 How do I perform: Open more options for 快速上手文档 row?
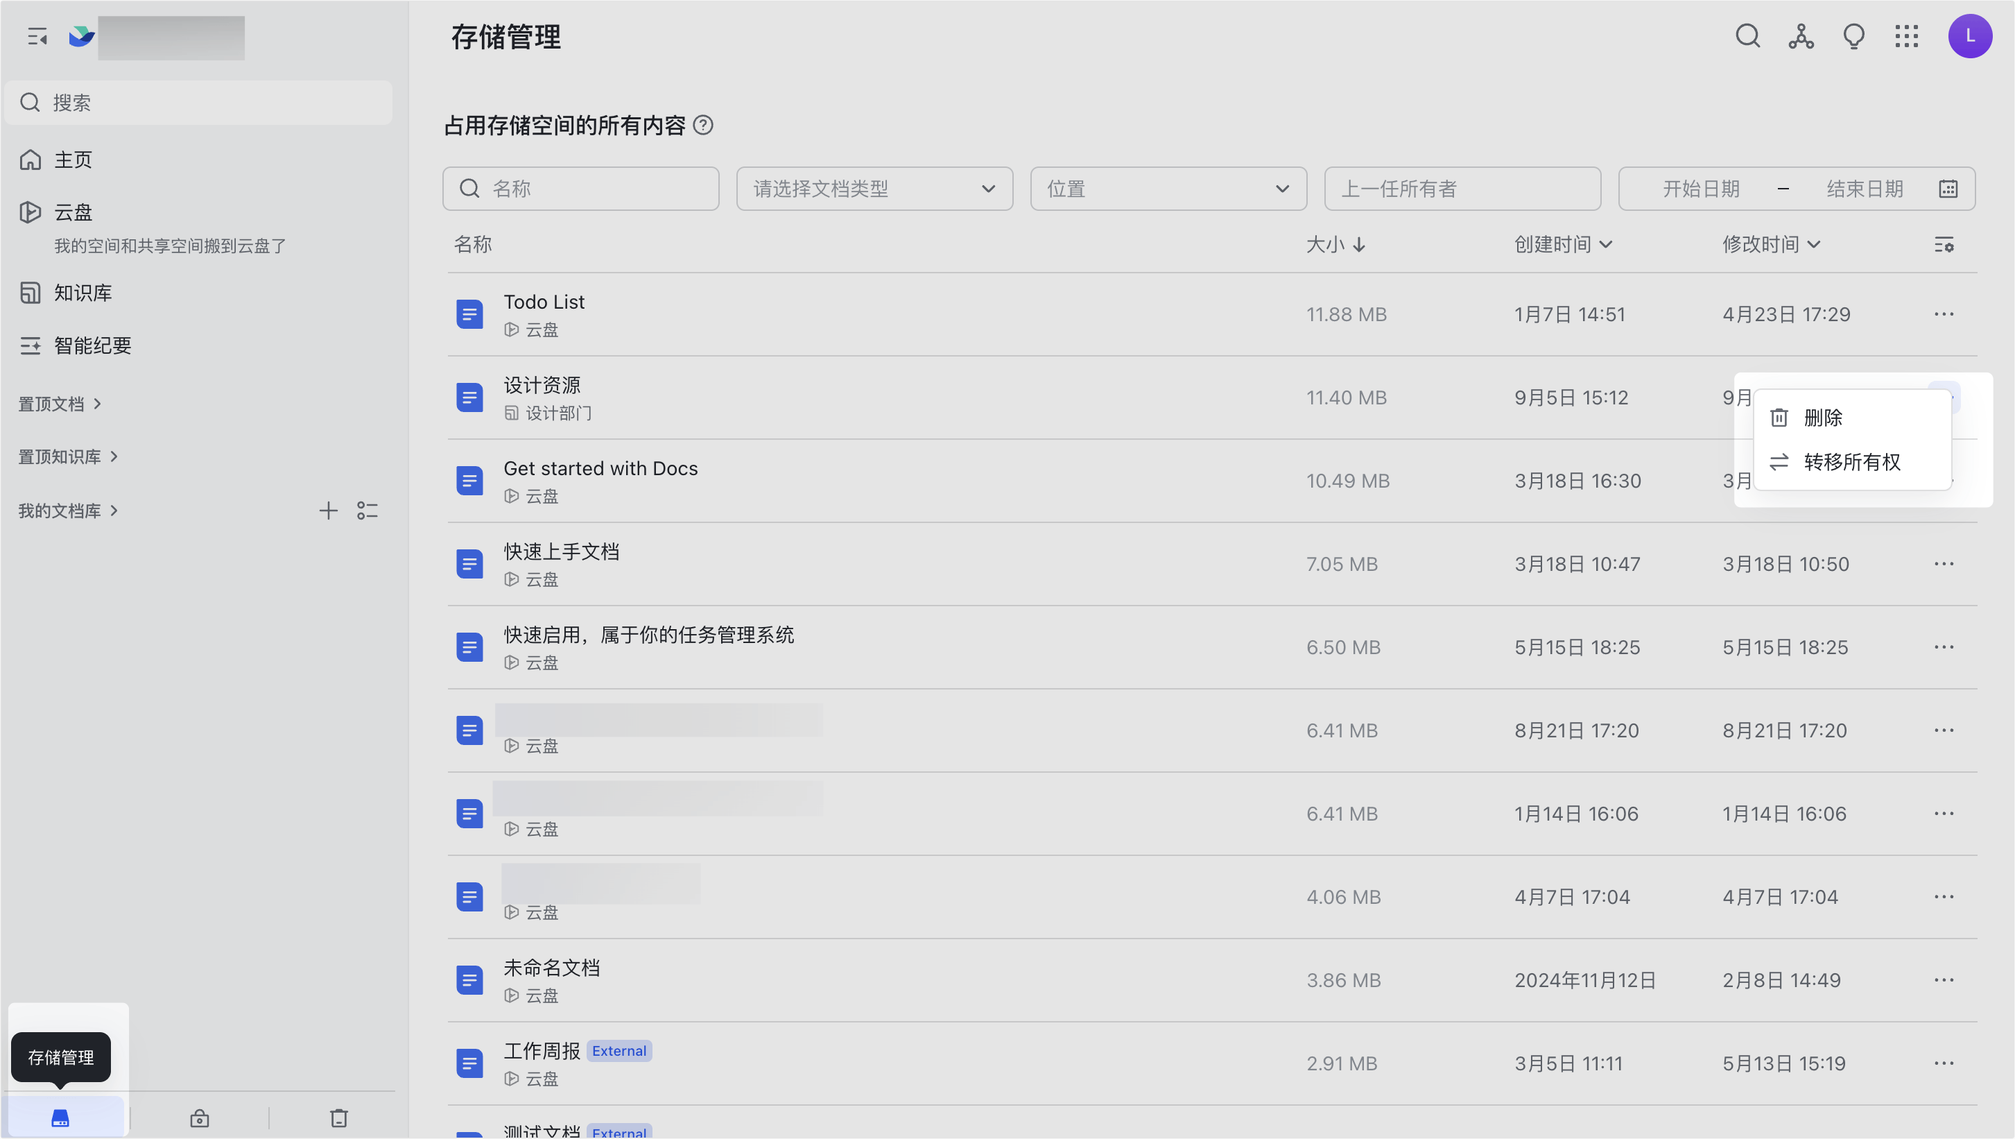[x=1944, y=564]
